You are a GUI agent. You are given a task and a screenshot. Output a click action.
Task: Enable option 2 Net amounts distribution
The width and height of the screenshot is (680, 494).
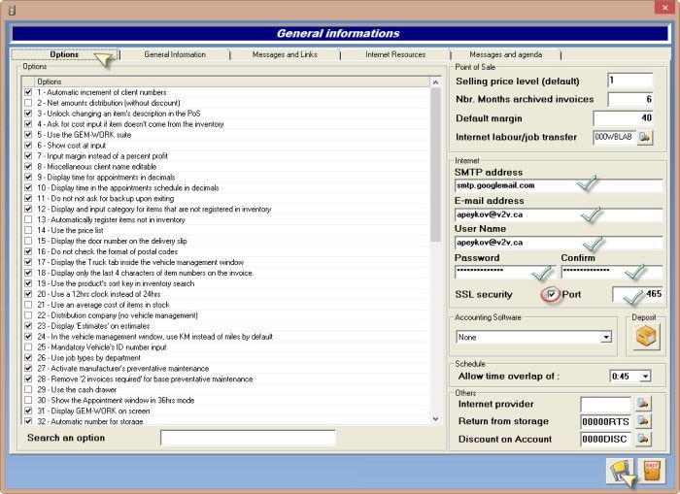pos(28,103)
